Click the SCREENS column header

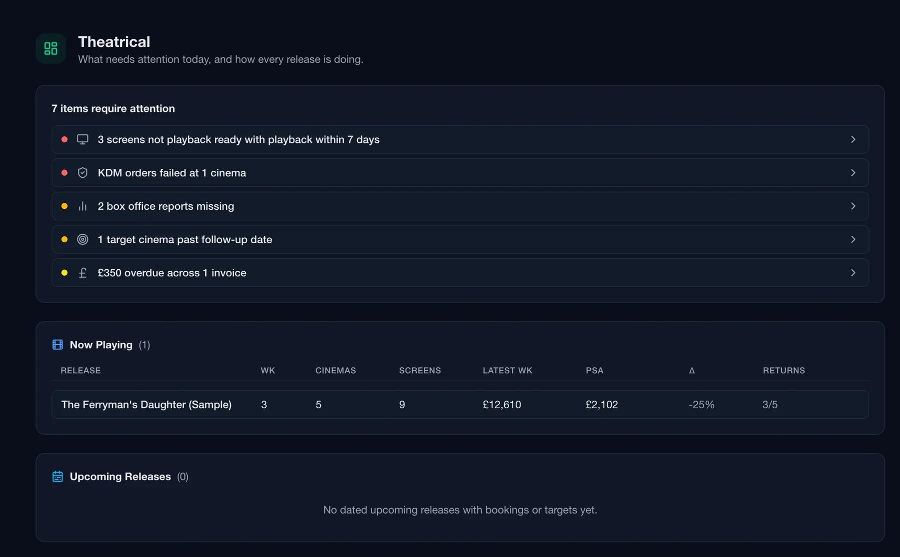[420, 370]
